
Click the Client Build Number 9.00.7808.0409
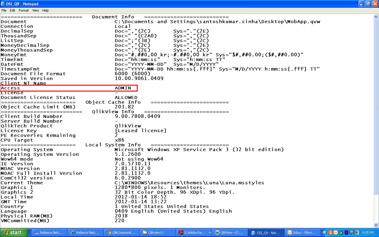tap(137, 116)
